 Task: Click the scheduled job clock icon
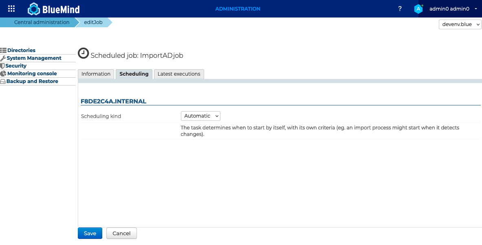(83, 53)
